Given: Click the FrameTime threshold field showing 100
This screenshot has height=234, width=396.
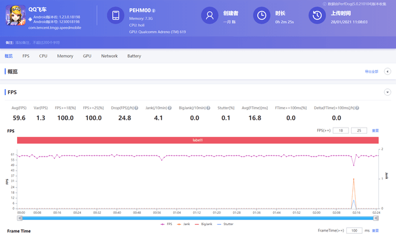Looking at the screenshot, I should tap(354, 230).
